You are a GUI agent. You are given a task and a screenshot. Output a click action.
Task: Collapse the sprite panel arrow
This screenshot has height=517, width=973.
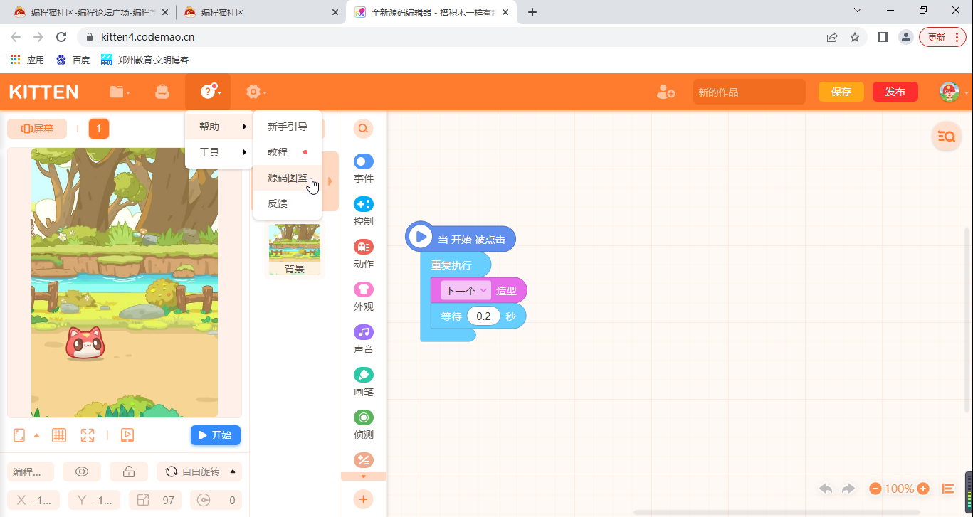[x=330, y=181]
